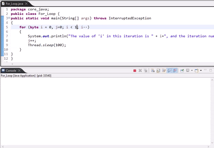The height and width of the screenshot is (148, 214).
Task: Toggle Show Console When Standard Error Changes
Action: point(175,70)
